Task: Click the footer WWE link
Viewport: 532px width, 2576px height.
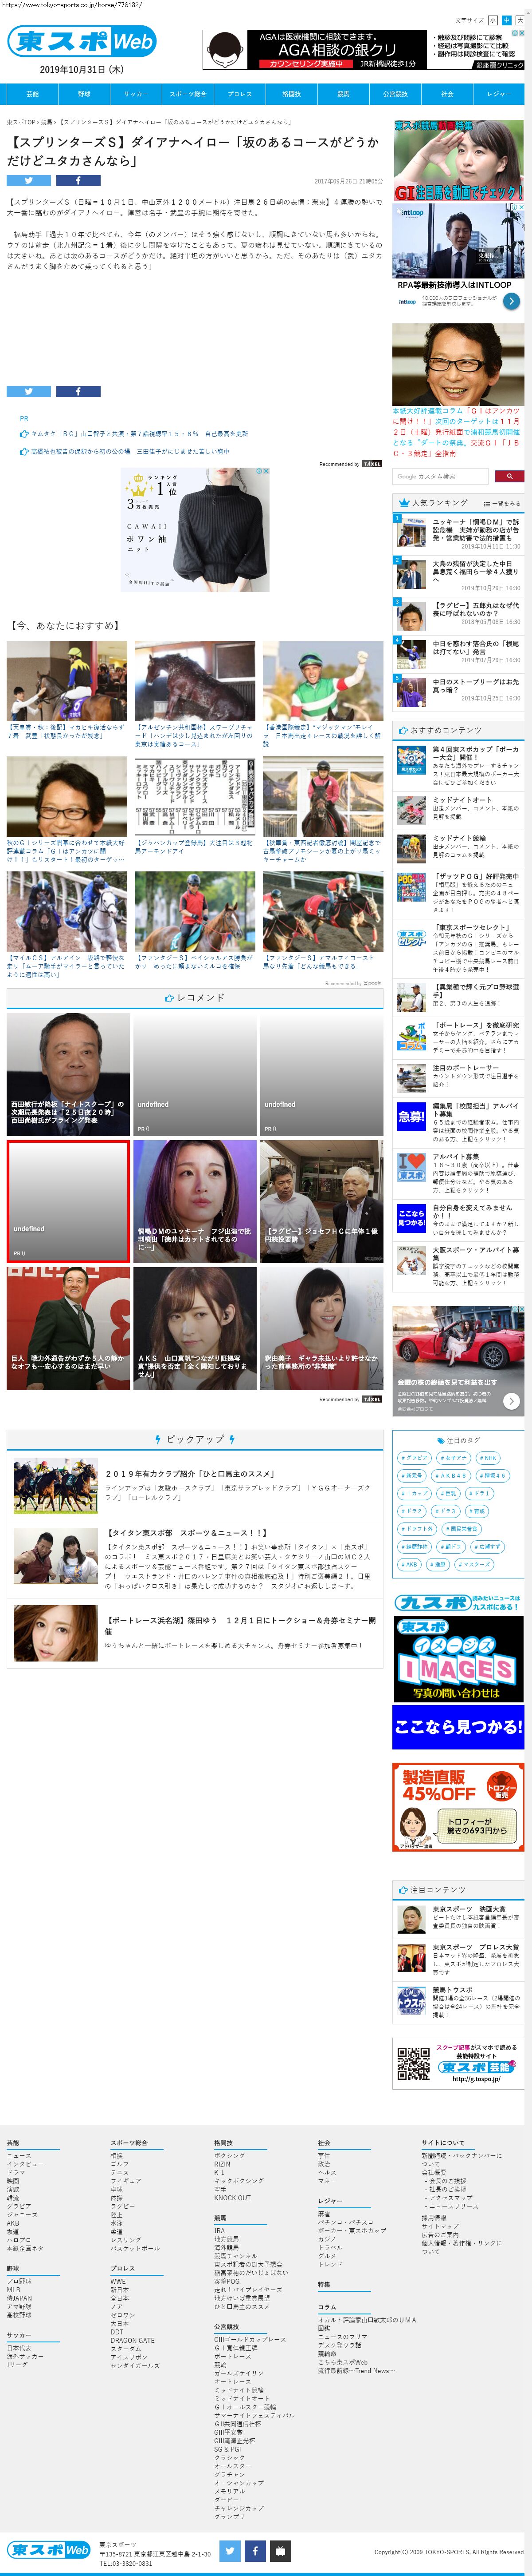Action: tap(118, 2281)
